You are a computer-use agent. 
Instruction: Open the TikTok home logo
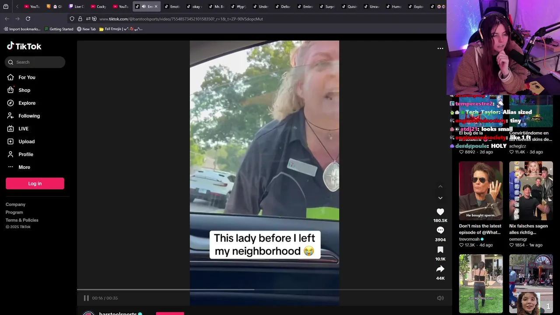(24, 46)
